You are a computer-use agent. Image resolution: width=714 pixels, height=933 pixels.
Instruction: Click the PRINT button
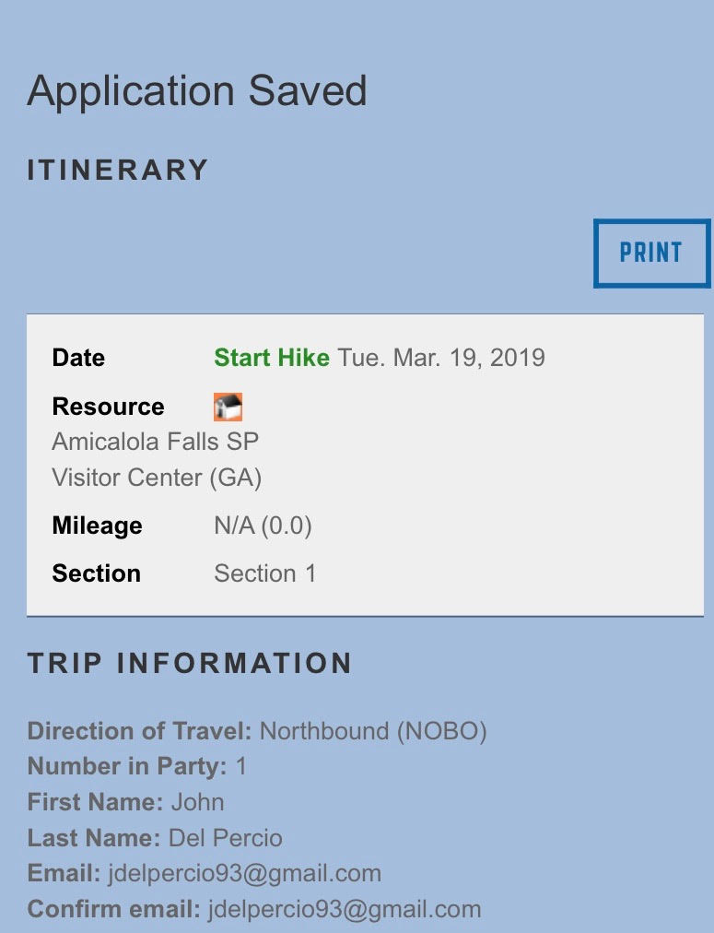click(650, 253)
